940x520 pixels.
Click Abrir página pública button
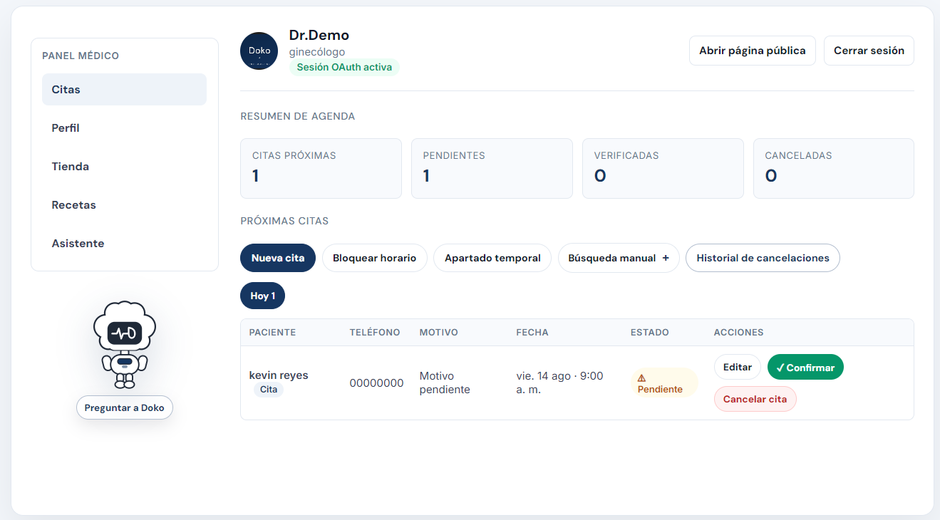point(753,51)
